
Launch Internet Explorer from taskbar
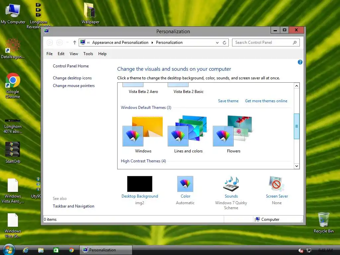pos(26,250)
